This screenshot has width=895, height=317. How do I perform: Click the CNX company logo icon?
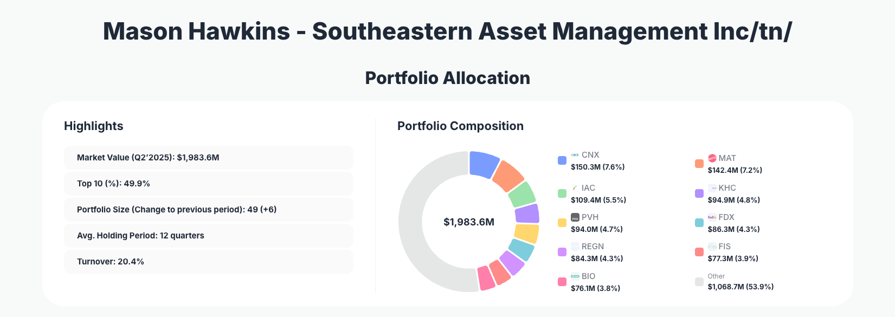point(575,155)
